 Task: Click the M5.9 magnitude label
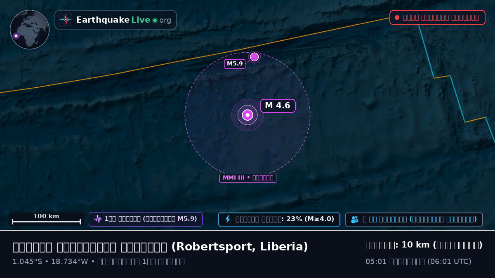[235, 64]
